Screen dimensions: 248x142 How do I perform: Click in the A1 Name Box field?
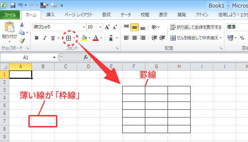[26, 58]
